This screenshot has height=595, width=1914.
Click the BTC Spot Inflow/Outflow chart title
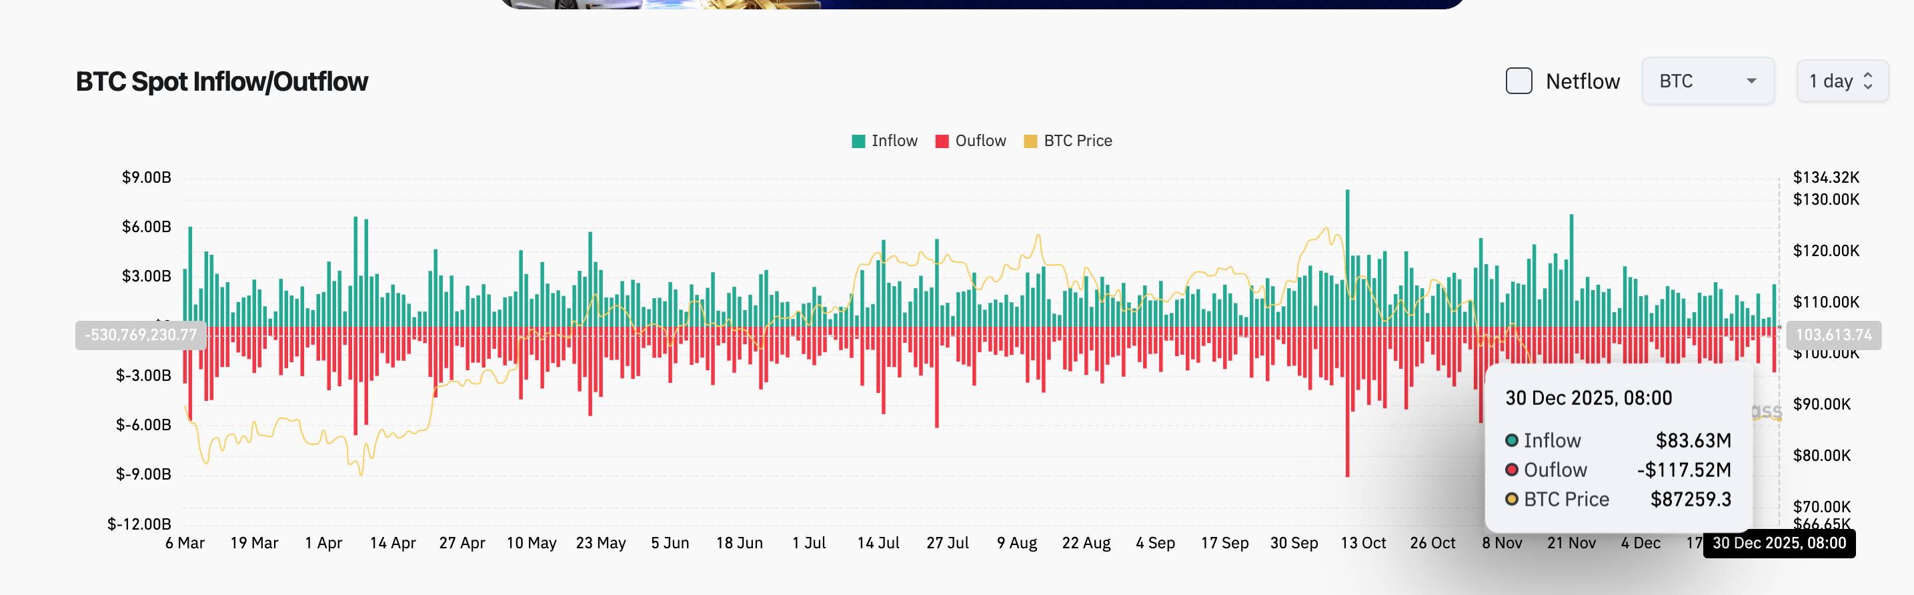tap(221, 81)
